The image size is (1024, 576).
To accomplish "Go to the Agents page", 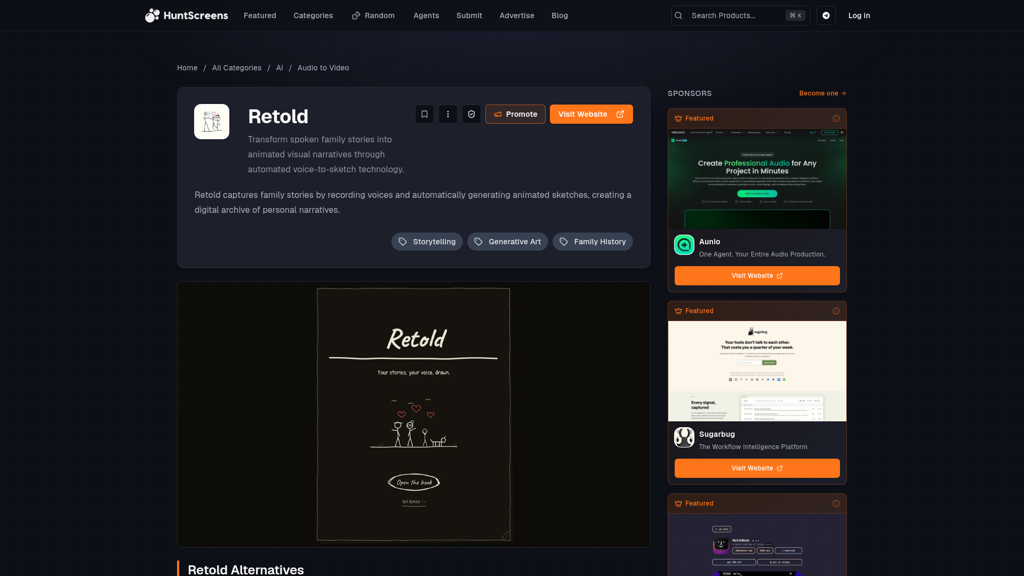I will pos(426,15).
